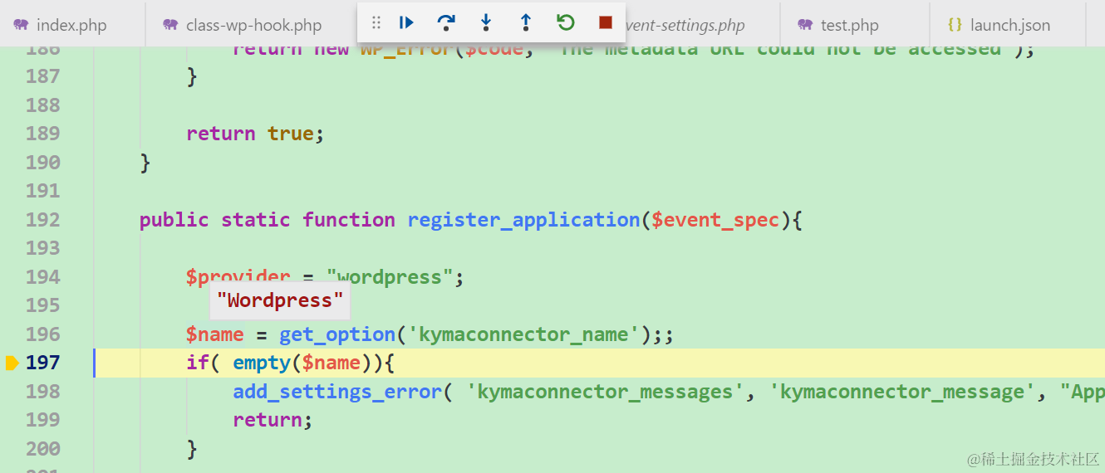Grab the debug toolbar drag handle
Screen dimensions: 1105x473
[x=376, y=22]
